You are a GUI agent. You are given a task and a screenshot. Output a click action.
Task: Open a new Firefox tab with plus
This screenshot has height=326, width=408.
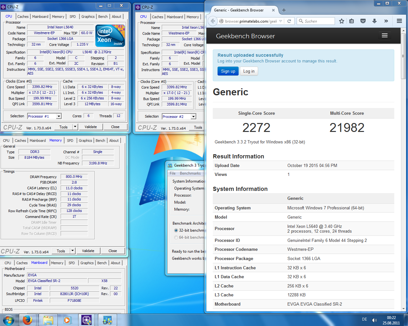click(284, 10)
